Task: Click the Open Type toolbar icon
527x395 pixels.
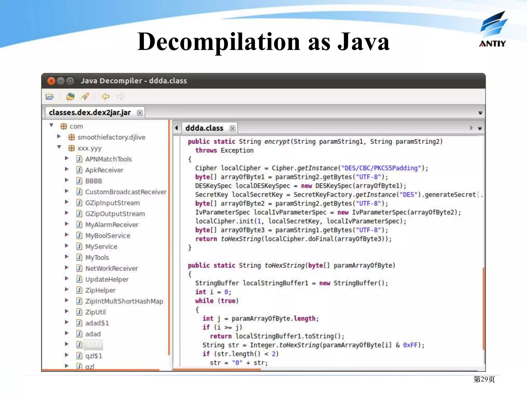Action: [70, 96]
